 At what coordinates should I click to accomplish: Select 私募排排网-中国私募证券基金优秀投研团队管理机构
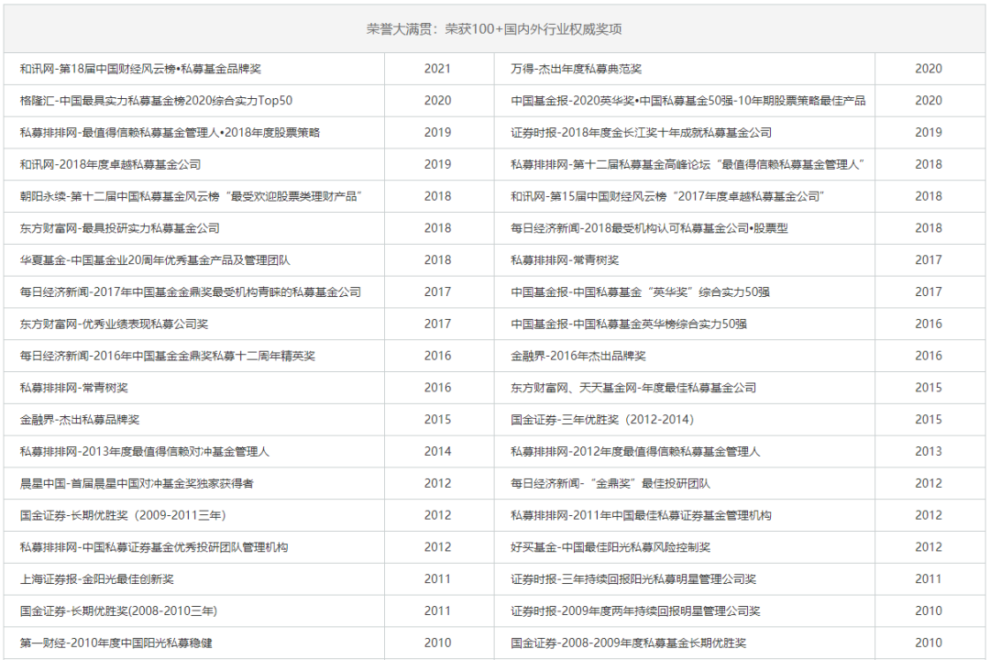point(153,547)
